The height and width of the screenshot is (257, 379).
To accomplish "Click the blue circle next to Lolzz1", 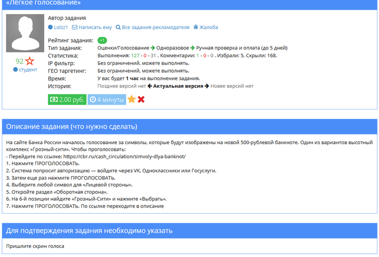I will (50, 27).
